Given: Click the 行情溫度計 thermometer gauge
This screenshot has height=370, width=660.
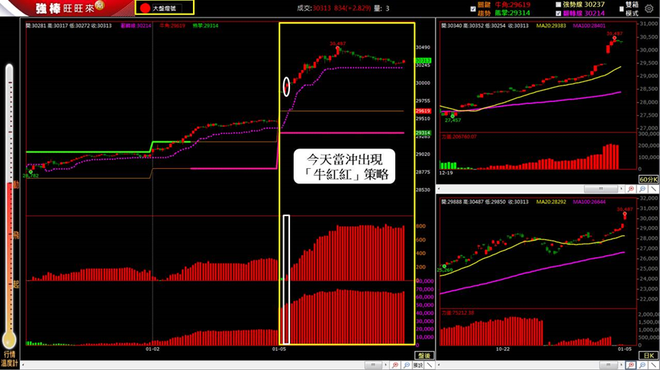Looking at the screenshot, I should pos(9,208).
